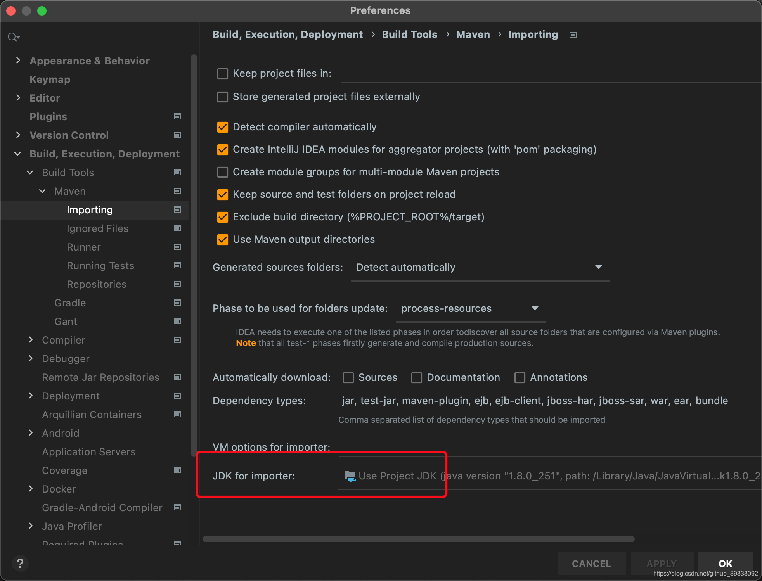Open Maven Repositories settings page
Screen dimensions: 762x581
97,284
